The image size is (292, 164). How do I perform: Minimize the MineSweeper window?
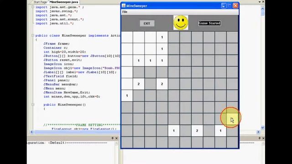point(224,6)
